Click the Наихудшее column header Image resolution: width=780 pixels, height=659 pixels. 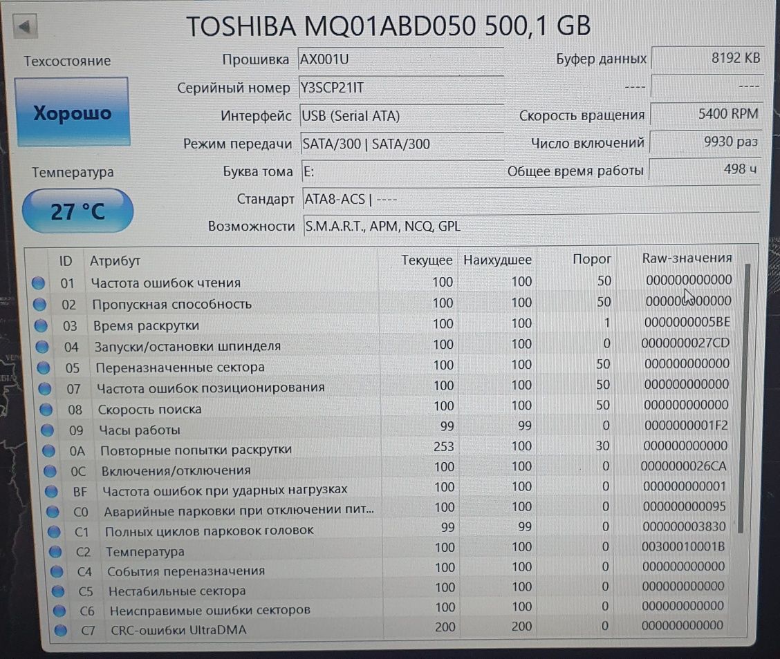coord(497,260)
